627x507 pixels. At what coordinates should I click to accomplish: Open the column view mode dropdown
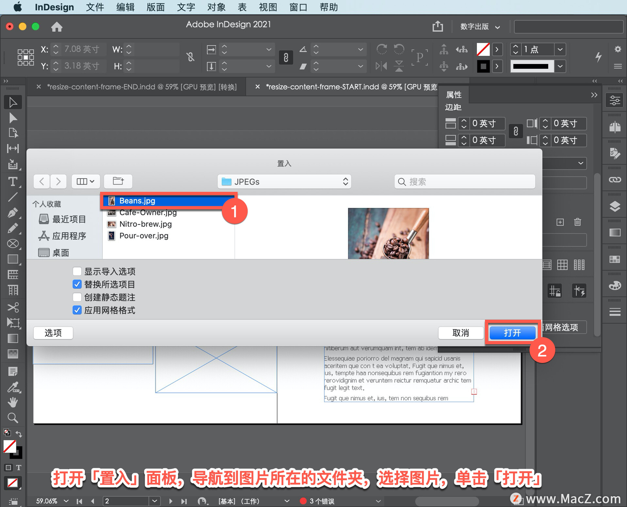coord(86,181)
